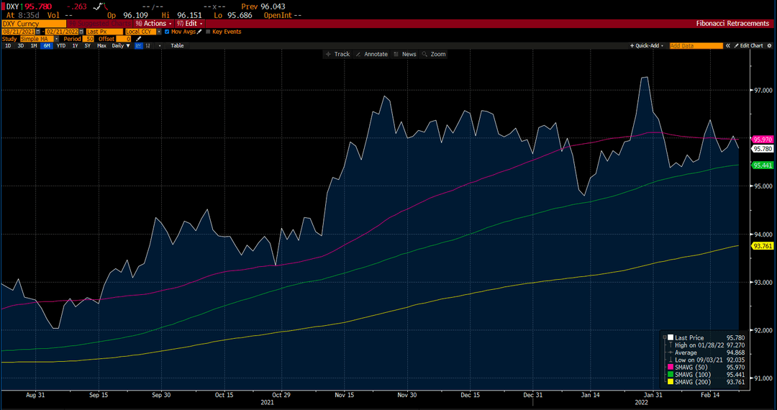Uncheck the Mov Avgs checkbox
Image resolution: width=777 pixels, height=410 pixels.
[x=166, y=32]
